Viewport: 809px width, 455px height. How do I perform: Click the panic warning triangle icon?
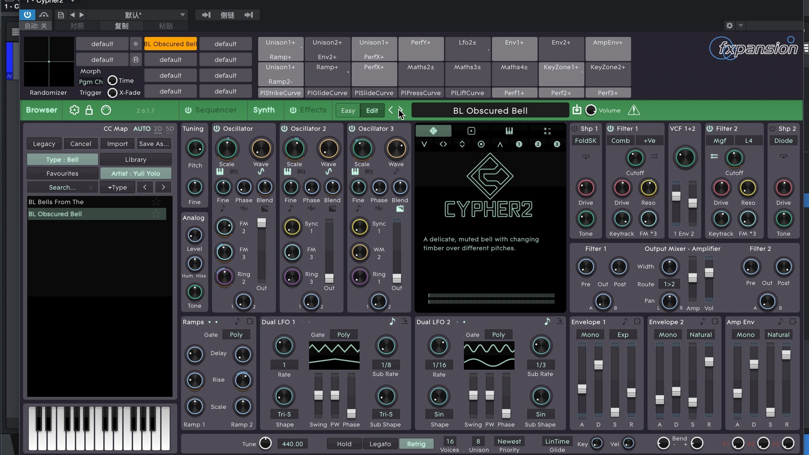pyautogui.click(x=634, y=110)
